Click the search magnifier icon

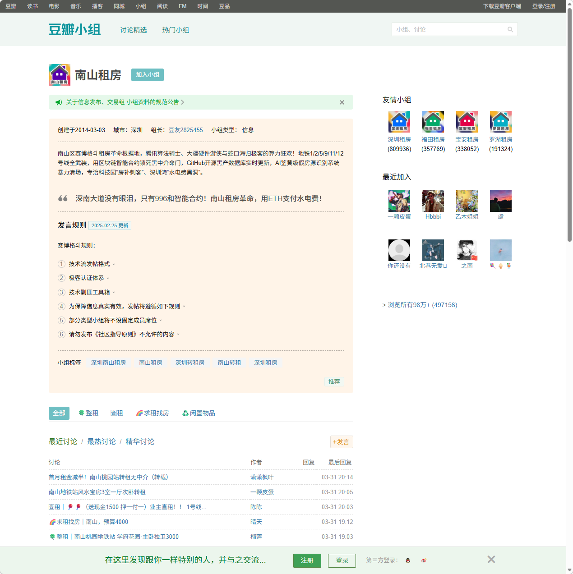click(510, 29)
